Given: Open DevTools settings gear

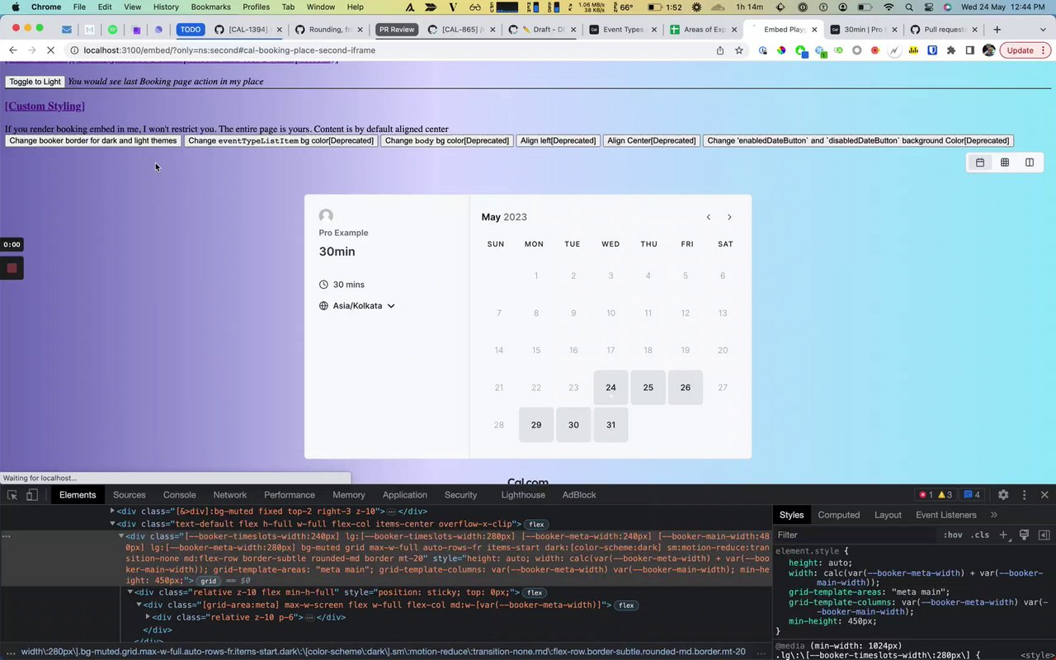Looking at the screenshot, I should point(1003,495).
